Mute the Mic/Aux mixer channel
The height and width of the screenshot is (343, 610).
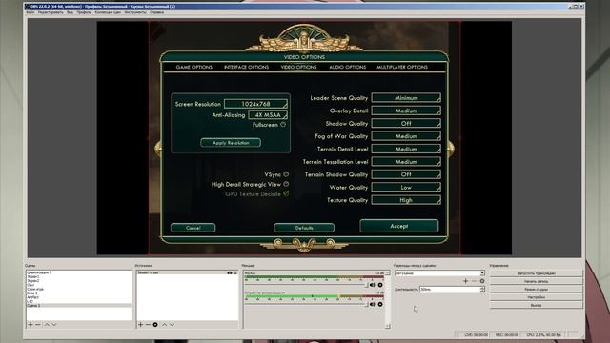pyautogui.click(x=373, y=285)
